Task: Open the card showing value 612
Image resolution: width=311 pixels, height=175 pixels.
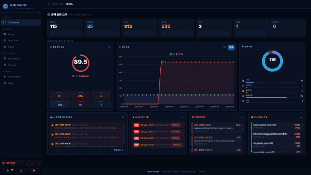Action: 139,28
